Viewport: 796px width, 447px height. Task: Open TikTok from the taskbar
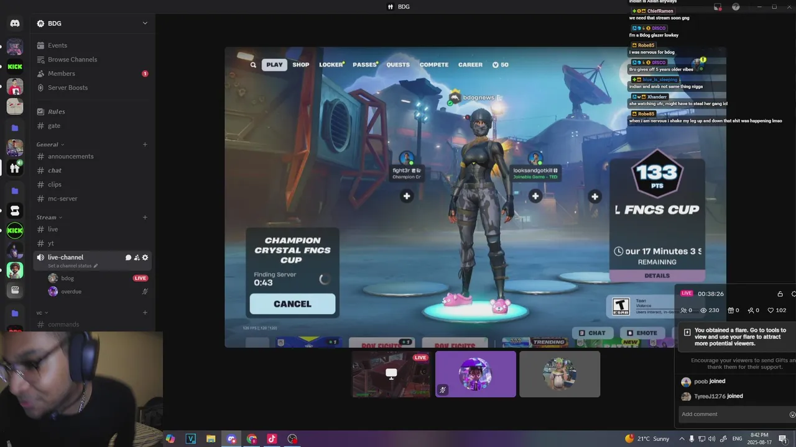coord(272,439)
